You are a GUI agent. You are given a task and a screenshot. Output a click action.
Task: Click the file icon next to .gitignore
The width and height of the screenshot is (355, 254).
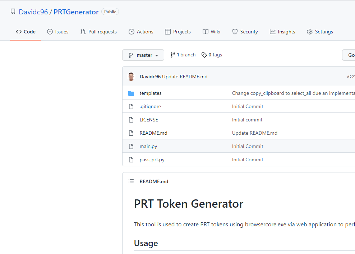pyautogui.click(x=131, y=106)
